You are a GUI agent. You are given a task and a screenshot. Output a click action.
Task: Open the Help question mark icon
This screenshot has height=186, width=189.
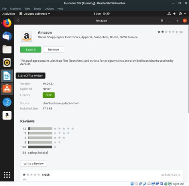(x=7, y=102)
